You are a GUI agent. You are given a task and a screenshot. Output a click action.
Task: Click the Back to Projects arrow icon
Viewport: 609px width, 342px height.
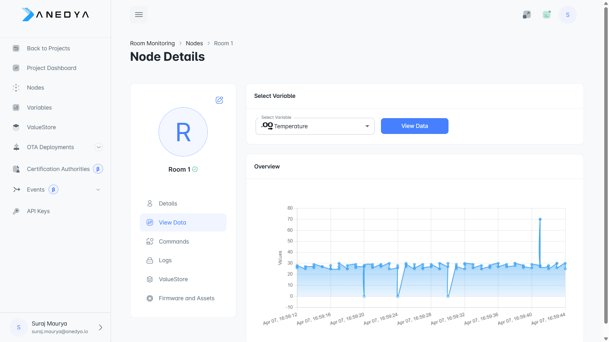pos(16,48)
